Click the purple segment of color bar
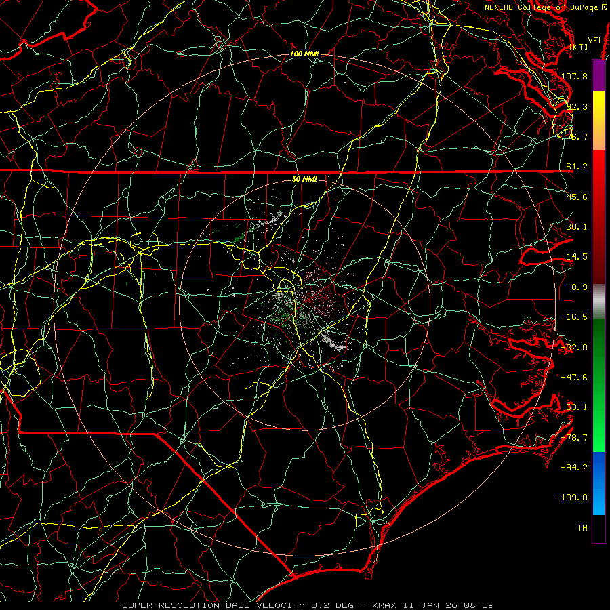 point(598,75)
